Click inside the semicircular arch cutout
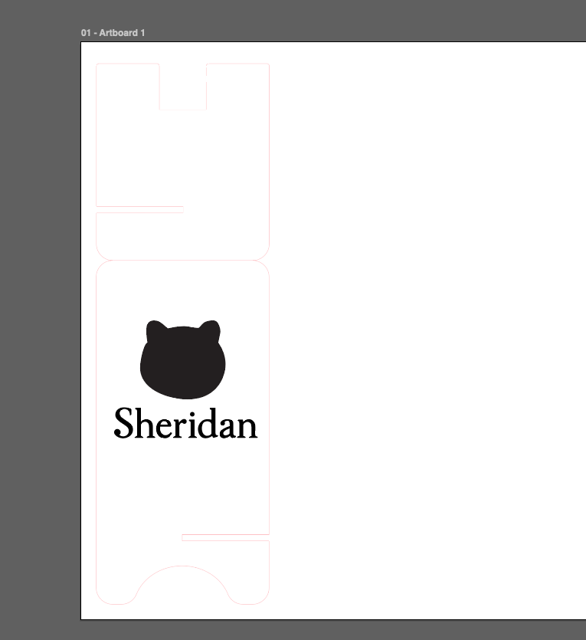Screen dimensions: 586x640 point(182,589)
